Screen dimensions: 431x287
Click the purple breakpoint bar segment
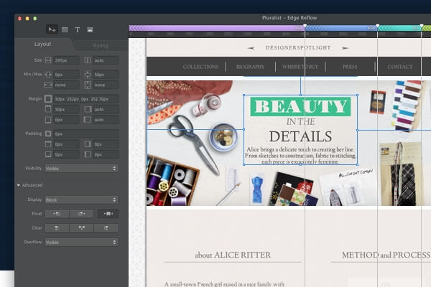pyautogui.click(x=215, y=28)
